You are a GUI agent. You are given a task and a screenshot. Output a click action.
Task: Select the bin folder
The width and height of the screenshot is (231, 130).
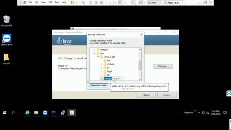pos(109,60)
